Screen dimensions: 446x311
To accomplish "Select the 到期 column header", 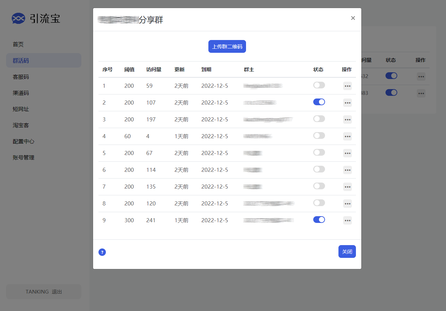I will [x=206, y=70].
